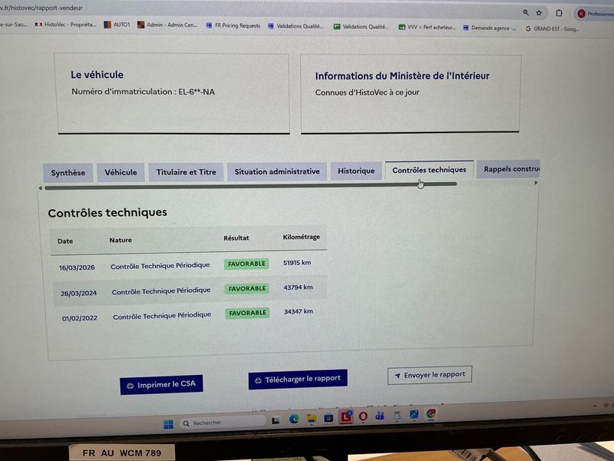Click the Date column header
This screenshot has width=614, height=461.
65,241
